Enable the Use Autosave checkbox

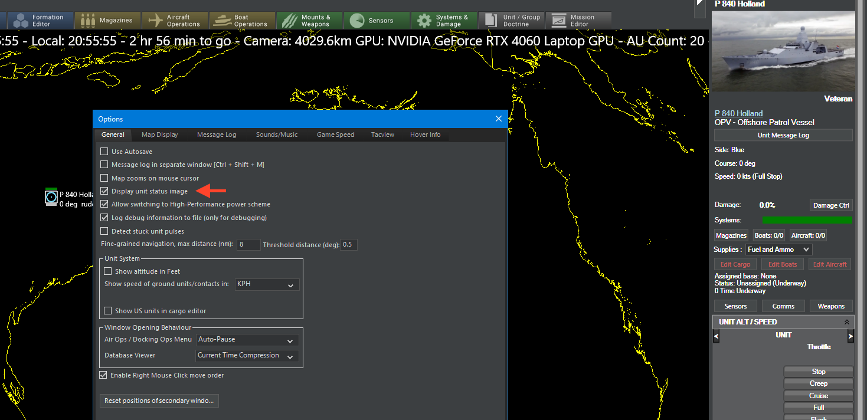(104, 152)
